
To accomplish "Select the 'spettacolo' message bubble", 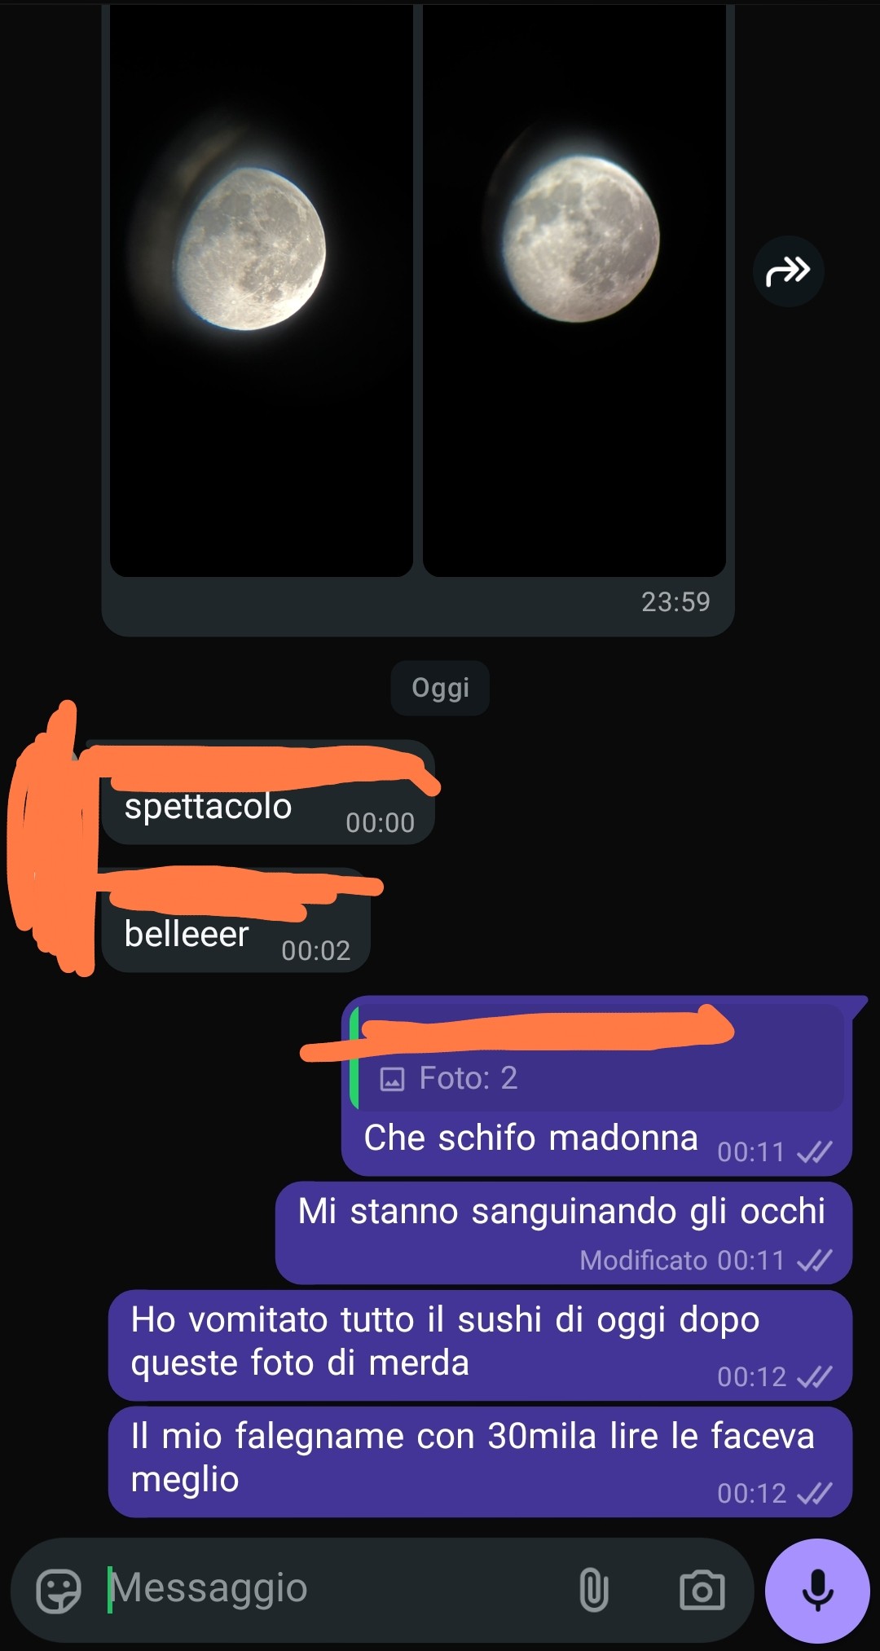I will click(268, 793).
